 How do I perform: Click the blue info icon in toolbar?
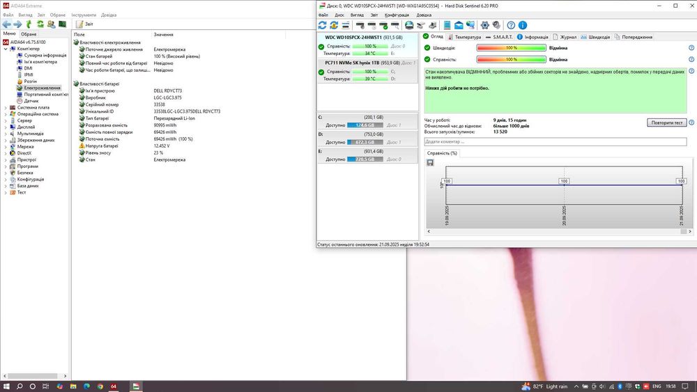(x=523, y=25)
